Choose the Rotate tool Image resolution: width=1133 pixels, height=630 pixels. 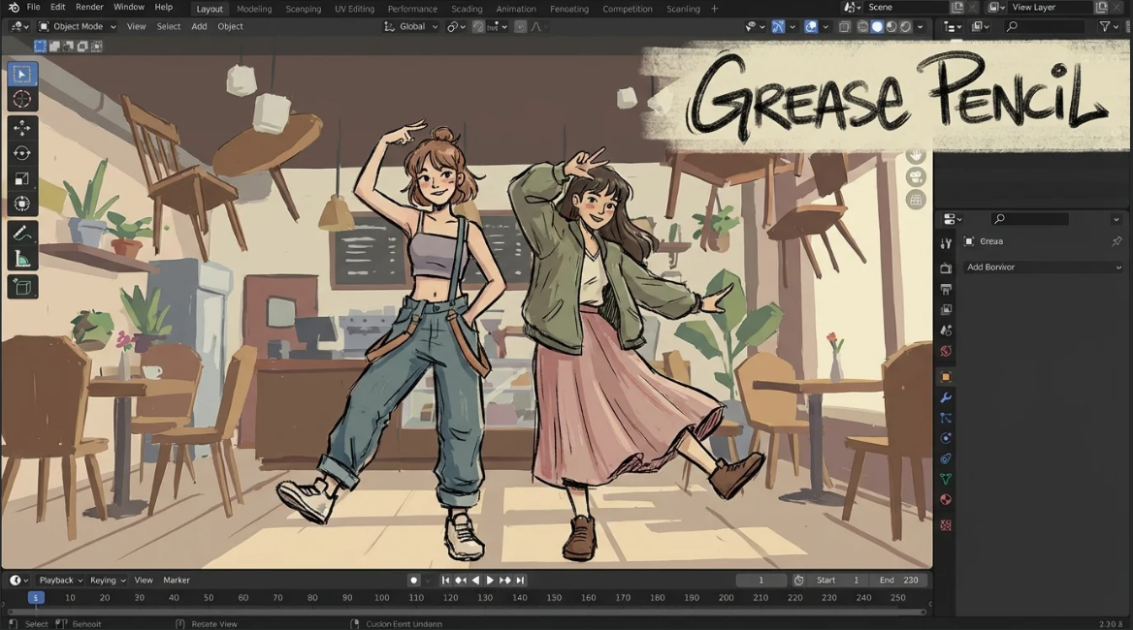21,153
